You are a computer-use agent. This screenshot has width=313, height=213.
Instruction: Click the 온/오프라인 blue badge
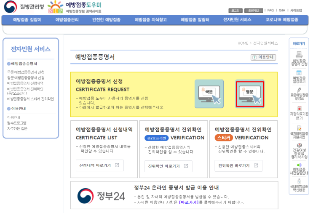(157, 138)
